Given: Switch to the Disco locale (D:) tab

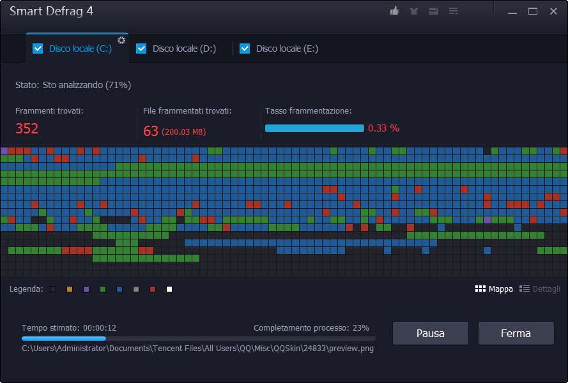Looking at the screenshot, I should click(184, 49).
